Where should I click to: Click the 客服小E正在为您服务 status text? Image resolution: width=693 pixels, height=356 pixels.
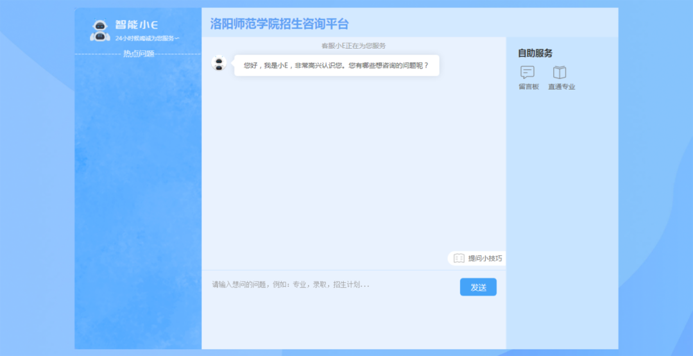(x=354, y=46)
